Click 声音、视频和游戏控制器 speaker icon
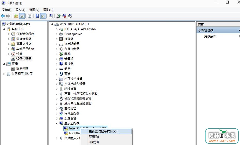 point(61,94)
